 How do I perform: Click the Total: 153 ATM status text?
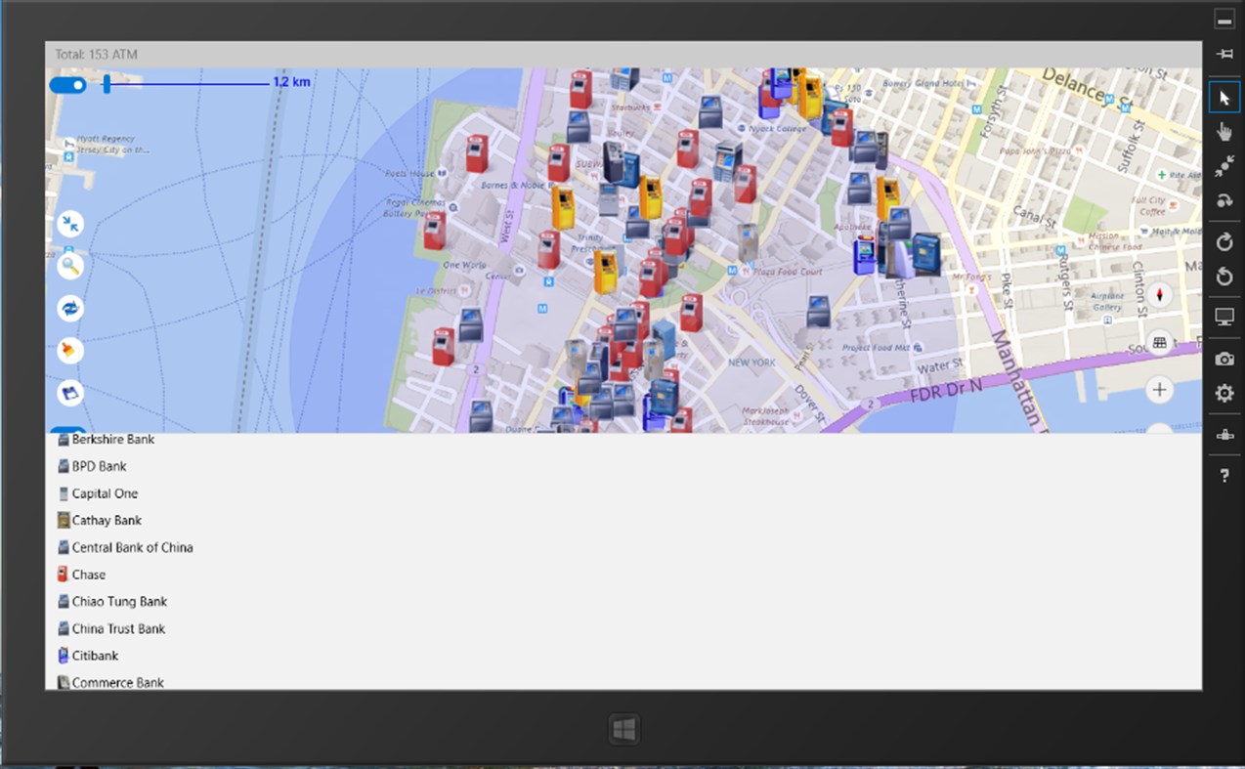click(x=96, y=55)
